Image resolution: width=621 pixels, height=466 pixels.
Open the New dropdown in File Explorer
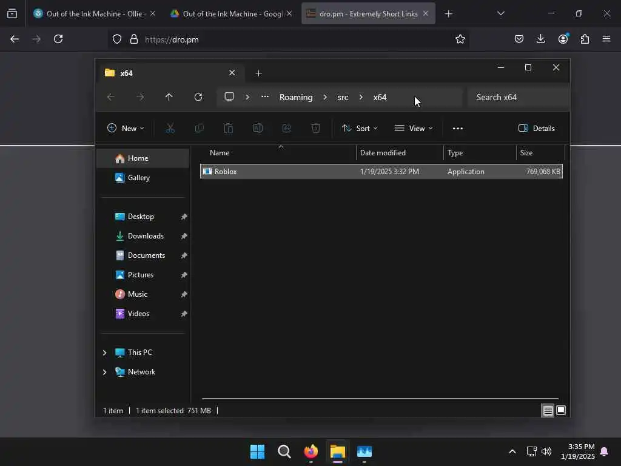pyautogui.click(x=126, y=128)
